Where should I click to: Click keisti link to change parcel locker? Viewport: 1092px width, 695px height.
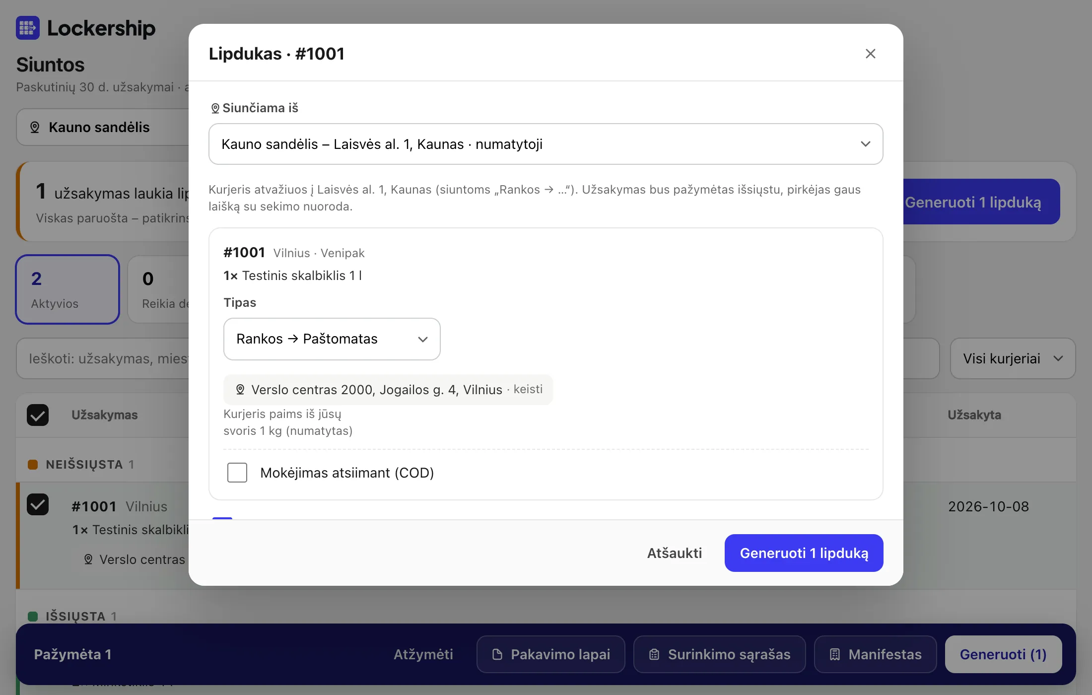click(528, 389)
